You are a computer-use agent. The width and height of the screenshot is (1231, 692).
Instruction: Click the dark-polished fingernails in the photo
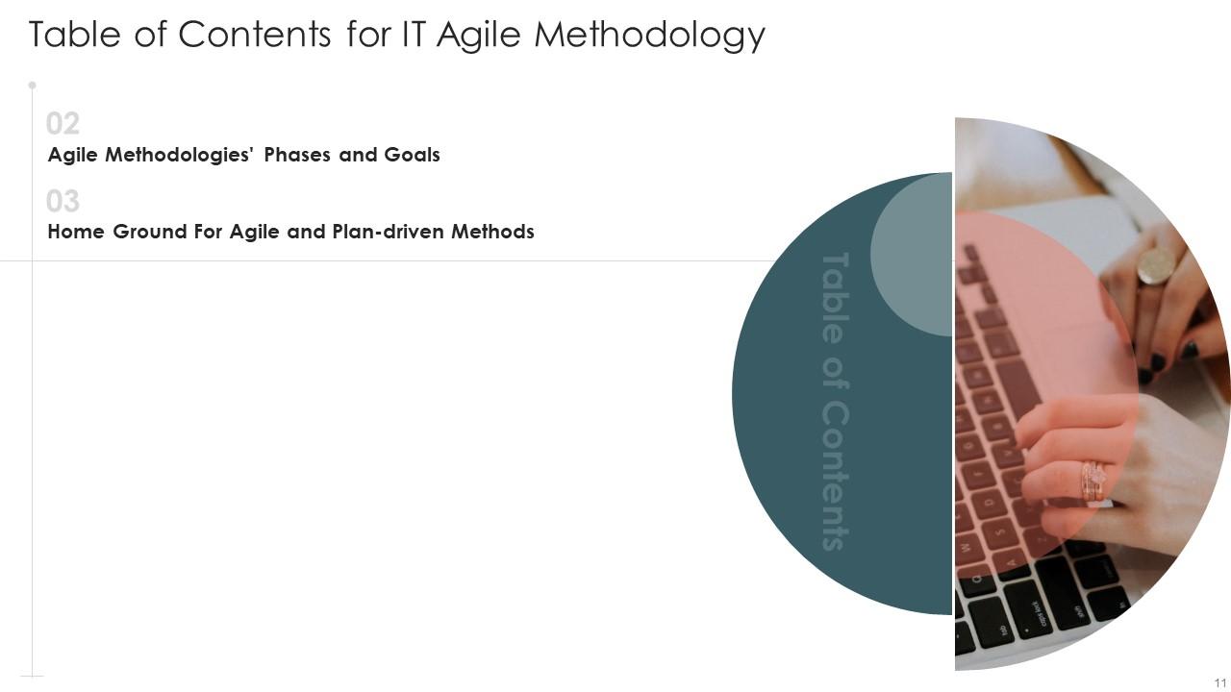1157,362
